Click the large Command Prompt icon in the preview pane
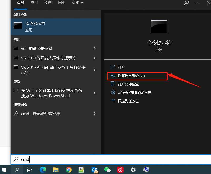 click(x=159, y=26)
